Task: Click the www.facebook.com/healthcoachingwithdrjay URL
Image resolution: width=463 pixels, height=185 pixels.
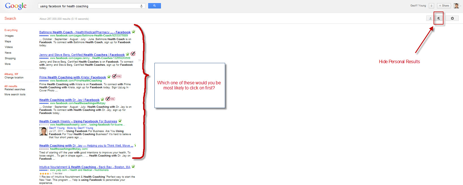Action: click(78, 103)
